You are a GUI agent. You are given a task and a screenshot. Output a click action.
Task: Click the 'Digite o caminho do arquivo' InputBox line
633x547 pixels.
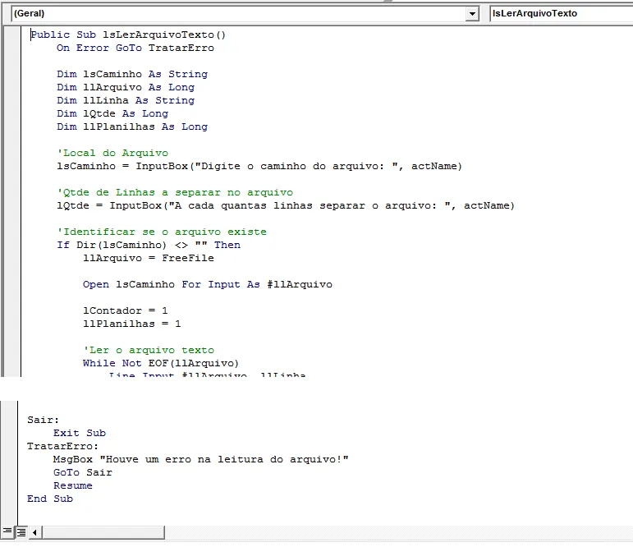(x=259, y=166)
